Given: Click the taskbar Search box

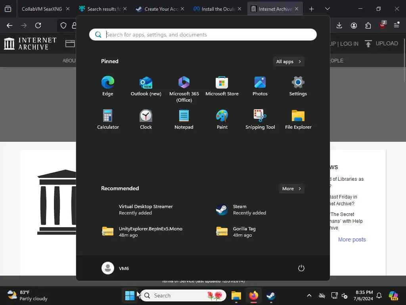Looking at the screenshot, I should pos(183,295).
